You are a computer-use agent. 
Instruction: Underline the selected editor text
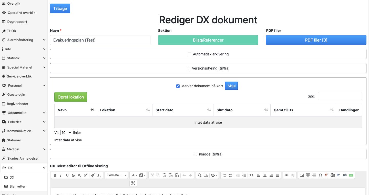tap(67, 175)
